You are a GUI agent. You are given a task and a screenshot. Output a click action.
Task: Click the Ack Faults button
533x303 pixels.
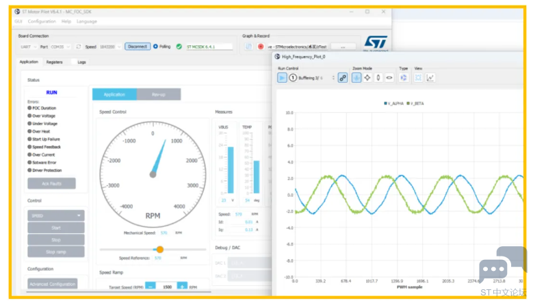tap(52, 183)
